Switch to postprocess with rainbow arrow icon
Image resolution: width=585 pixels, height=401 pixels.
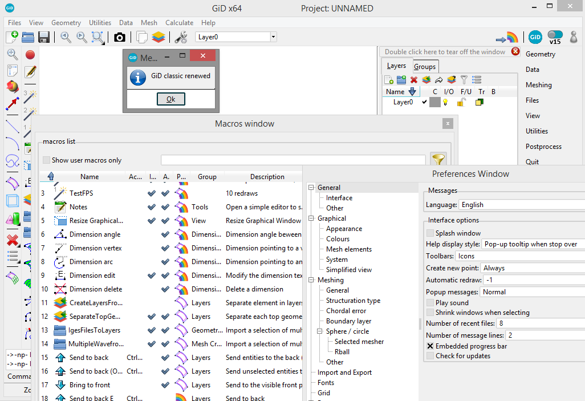click(x=507, y=37)
